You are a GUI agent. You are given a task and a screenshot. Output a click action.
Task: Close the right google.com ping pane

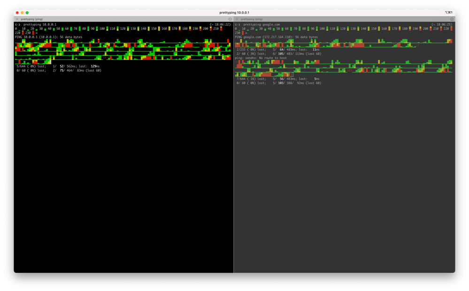click(x=237, y=19)
